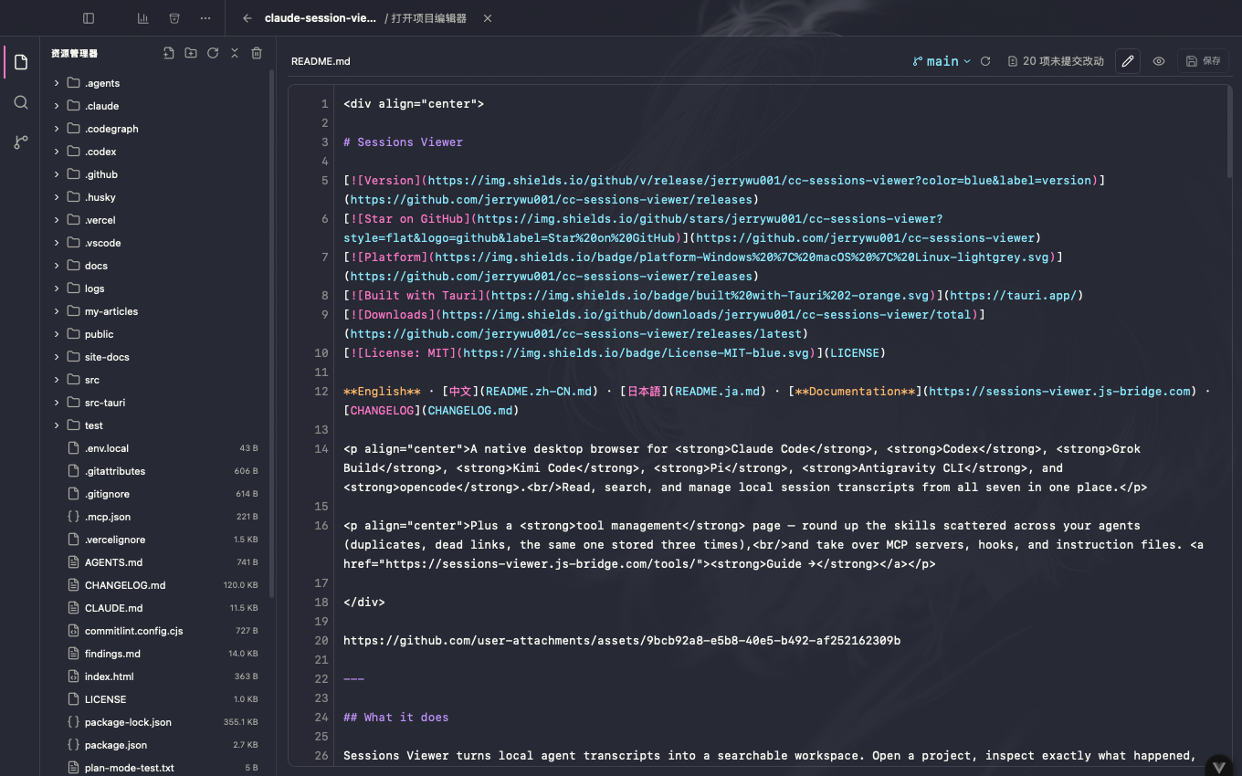The width and height of the screenshot is (1242, 776).
Task: Open the three-dots more options menu
Action: [205, 18]
